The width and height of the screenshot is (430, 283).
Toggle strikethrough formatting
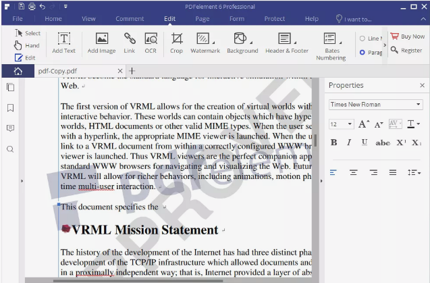[383, 143]
